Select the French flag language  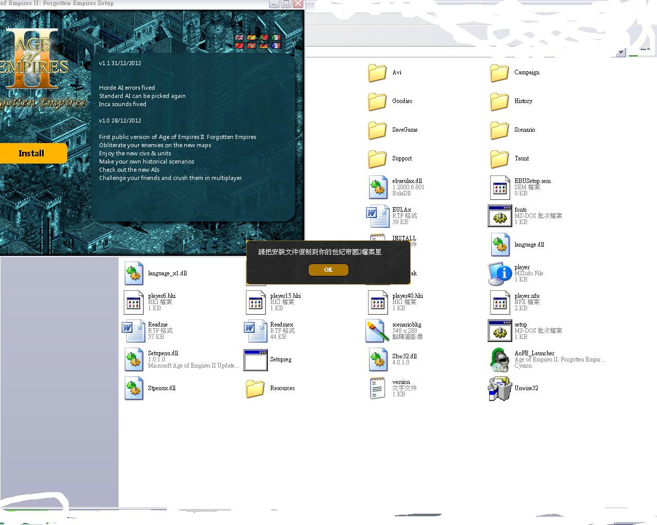276,46
